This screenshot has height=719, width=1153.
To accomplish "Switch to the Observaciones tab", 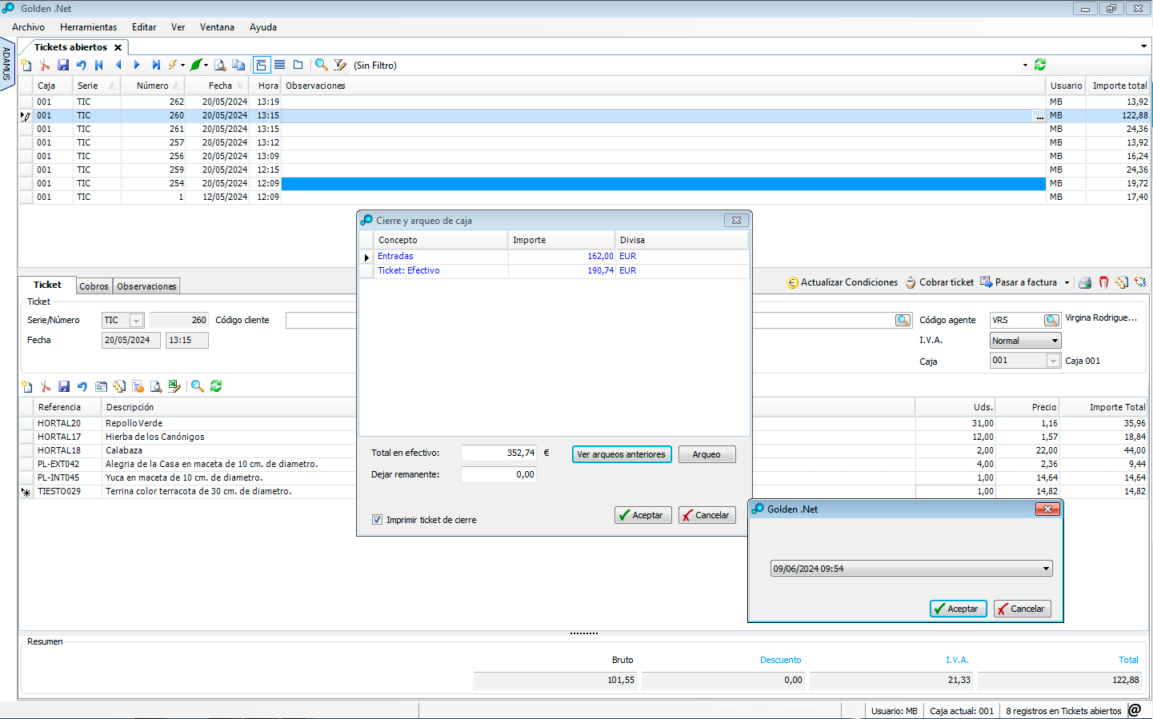I will [x=146, y=286].
